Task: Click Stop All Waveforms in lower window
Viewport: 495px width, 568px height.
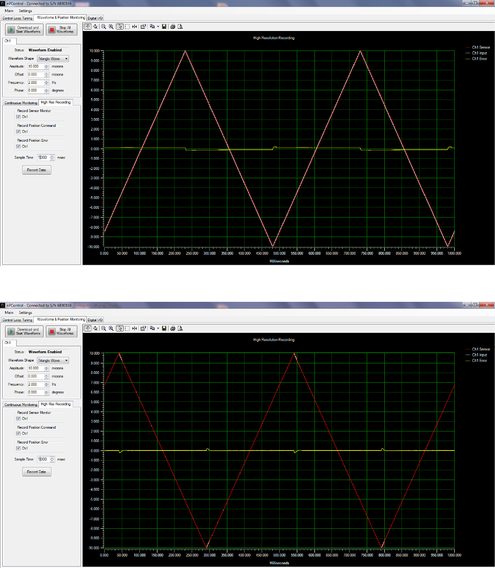Action: tap(61, 331)
